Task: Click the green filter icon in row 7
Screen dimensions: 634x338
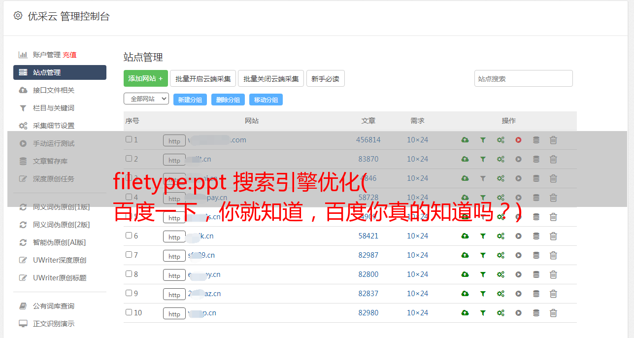Action: (483, 255)
